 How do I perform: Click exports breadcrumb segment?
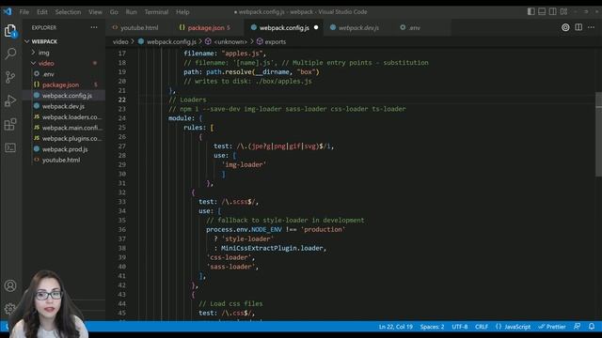click(276, 41)
